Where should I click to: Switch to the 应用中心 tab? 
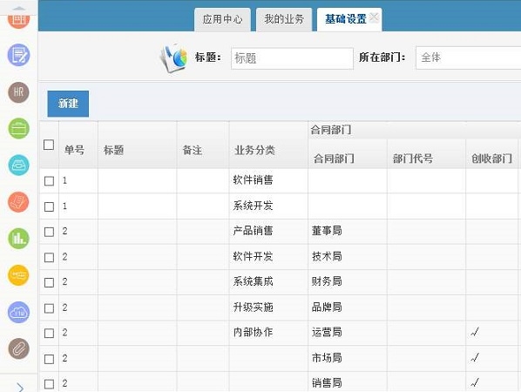point(222,19)
